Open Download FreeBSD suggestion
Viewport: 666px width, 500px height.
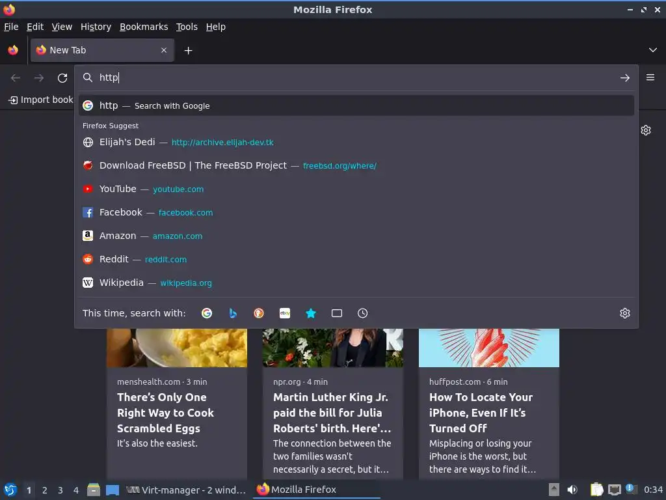356,165
